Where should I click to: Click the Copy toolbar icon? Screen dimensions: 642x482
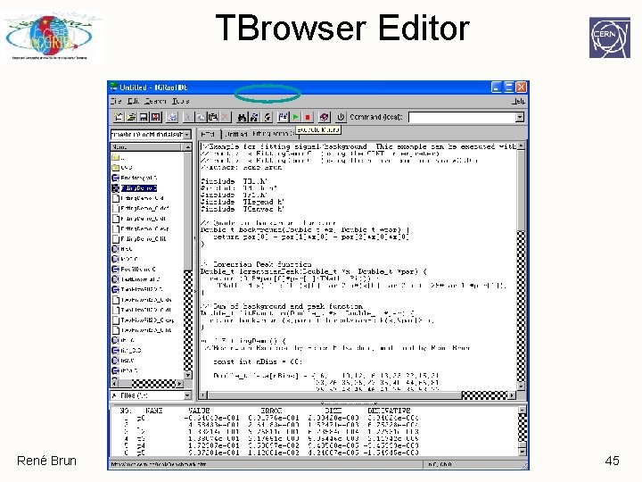click(201, 117)
